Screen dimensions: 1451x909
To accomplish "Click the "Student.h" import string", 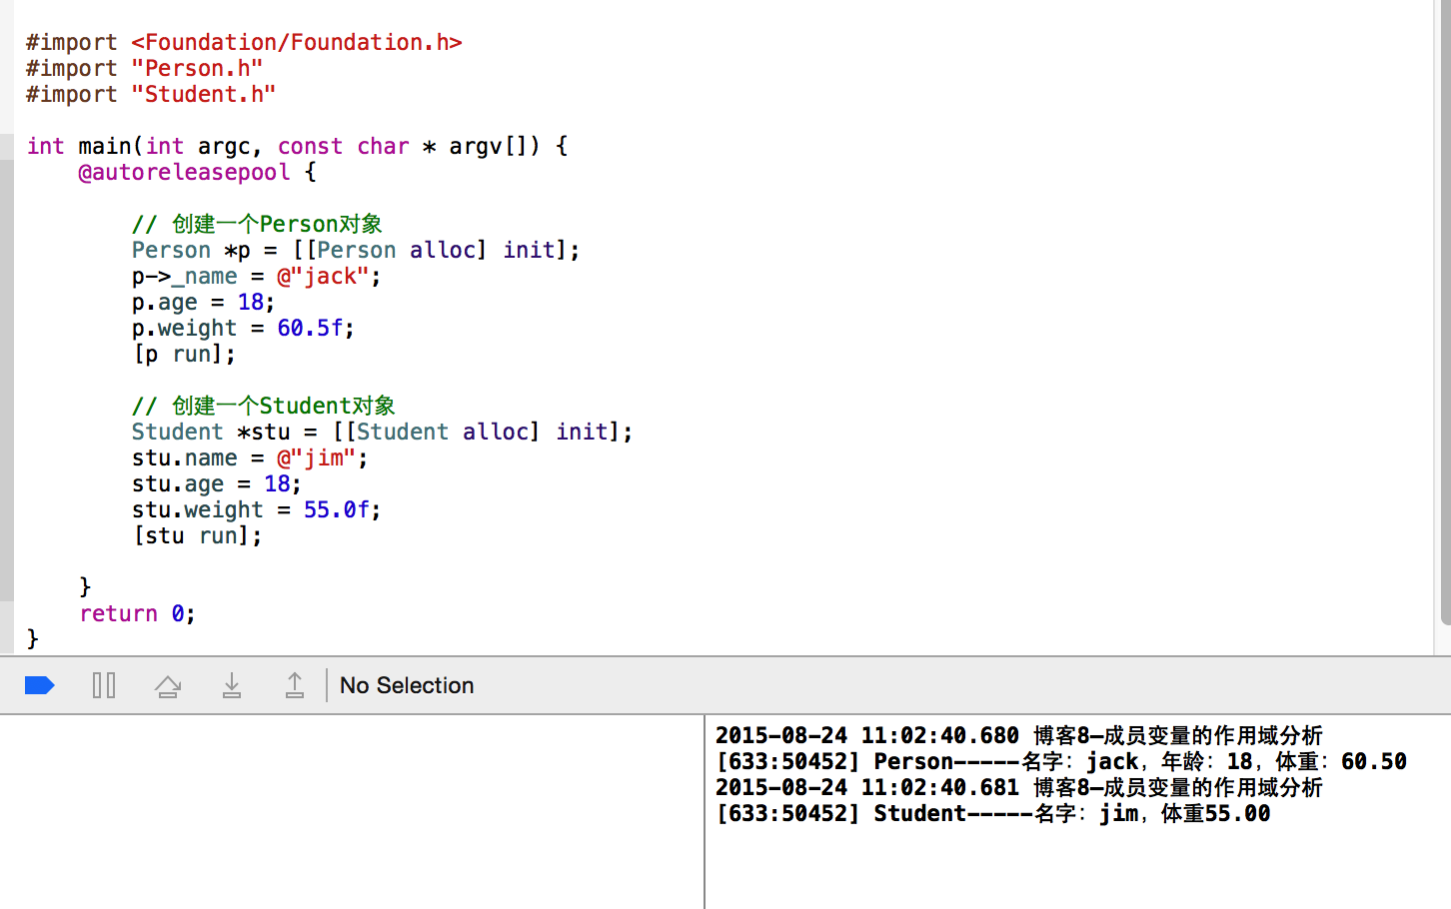I will pyautogui.click(x=203, y=94).
